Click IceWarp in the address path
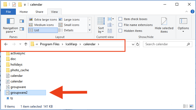 pos(71,44)
